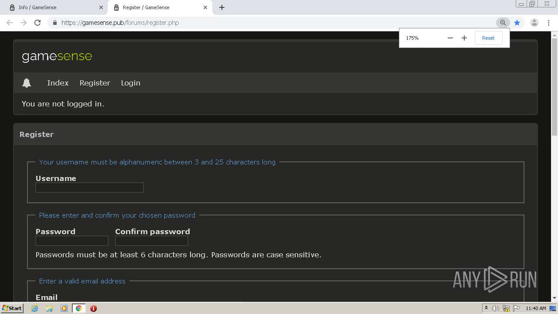Click the 'Please enter and confirm your chosen password' legend
Image resolution: width=558 pixels, height=314 pixels.
coord(117,215)
